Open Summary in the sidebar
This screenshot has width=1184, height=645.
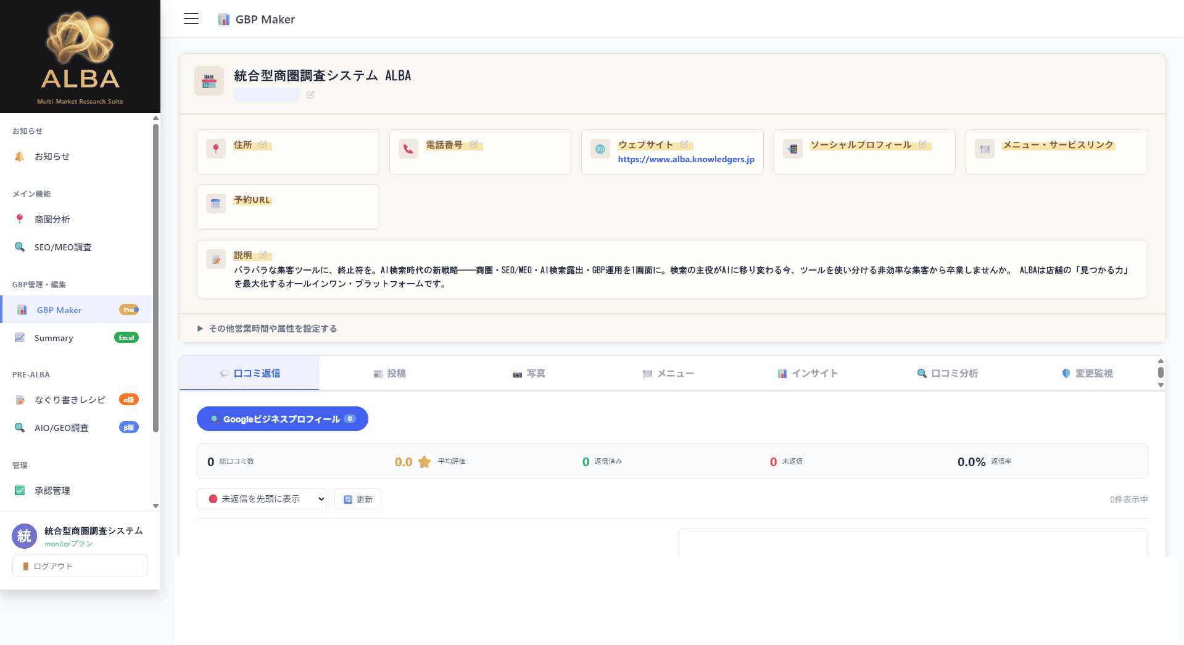[75, 337]
